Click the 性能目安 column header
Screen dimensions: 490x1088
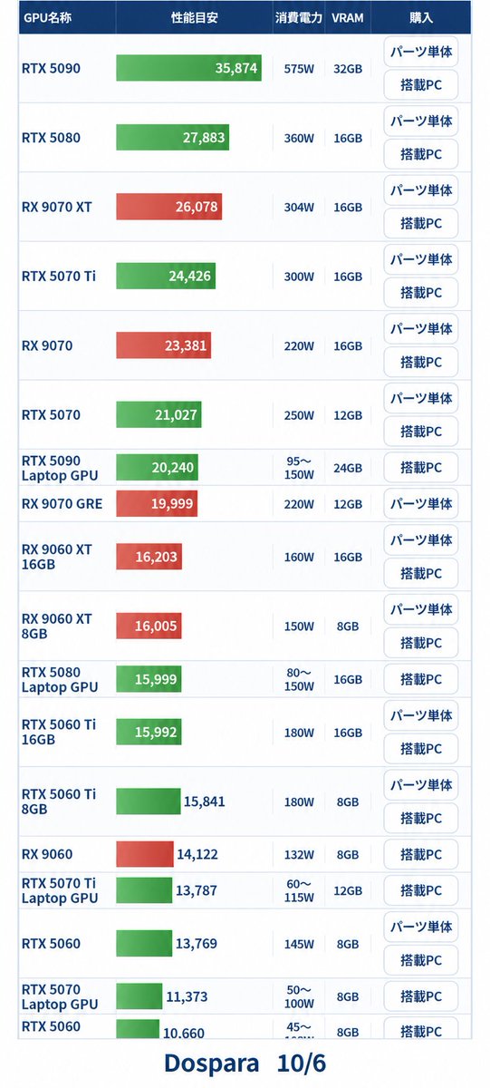coord(194,17)
